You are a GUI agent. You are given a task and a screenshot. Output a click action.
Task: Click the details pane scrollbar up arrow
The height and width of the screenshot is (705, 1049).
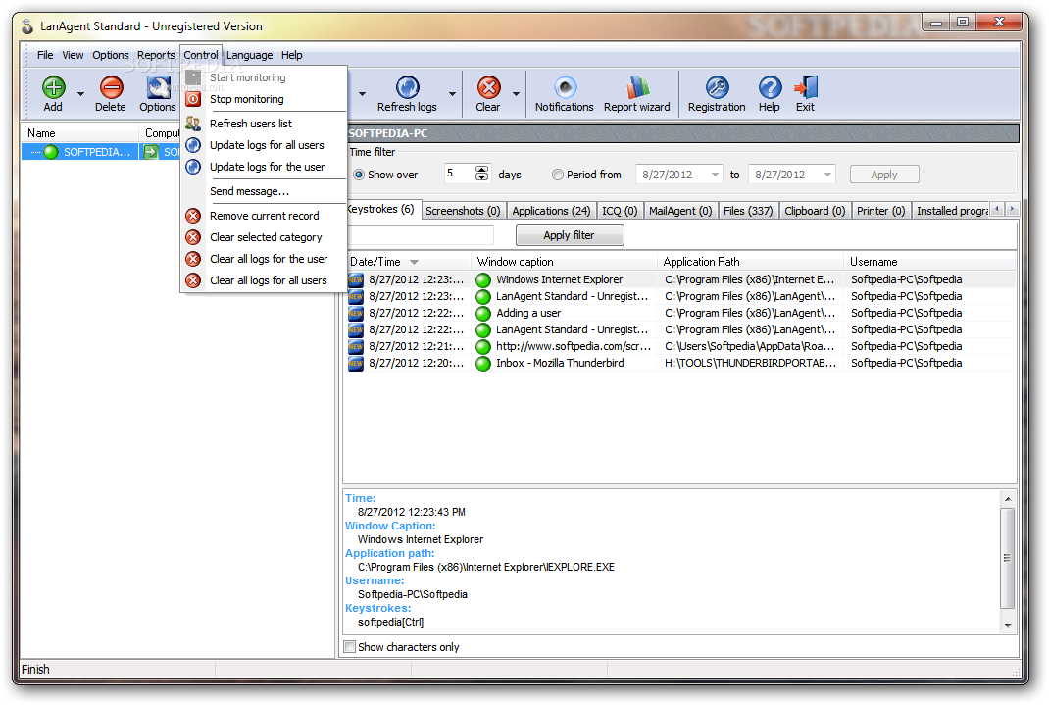coord(1008,500)
